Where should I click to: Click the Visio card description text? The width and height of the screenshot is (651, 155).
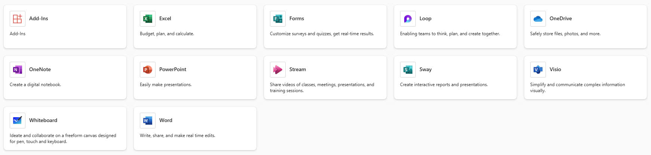577,88
